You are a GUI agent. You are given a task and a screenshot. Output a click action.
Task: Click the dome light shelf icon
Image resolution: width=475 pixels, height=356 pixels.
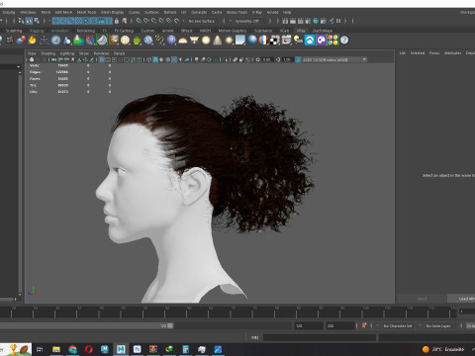click(182, 41)
